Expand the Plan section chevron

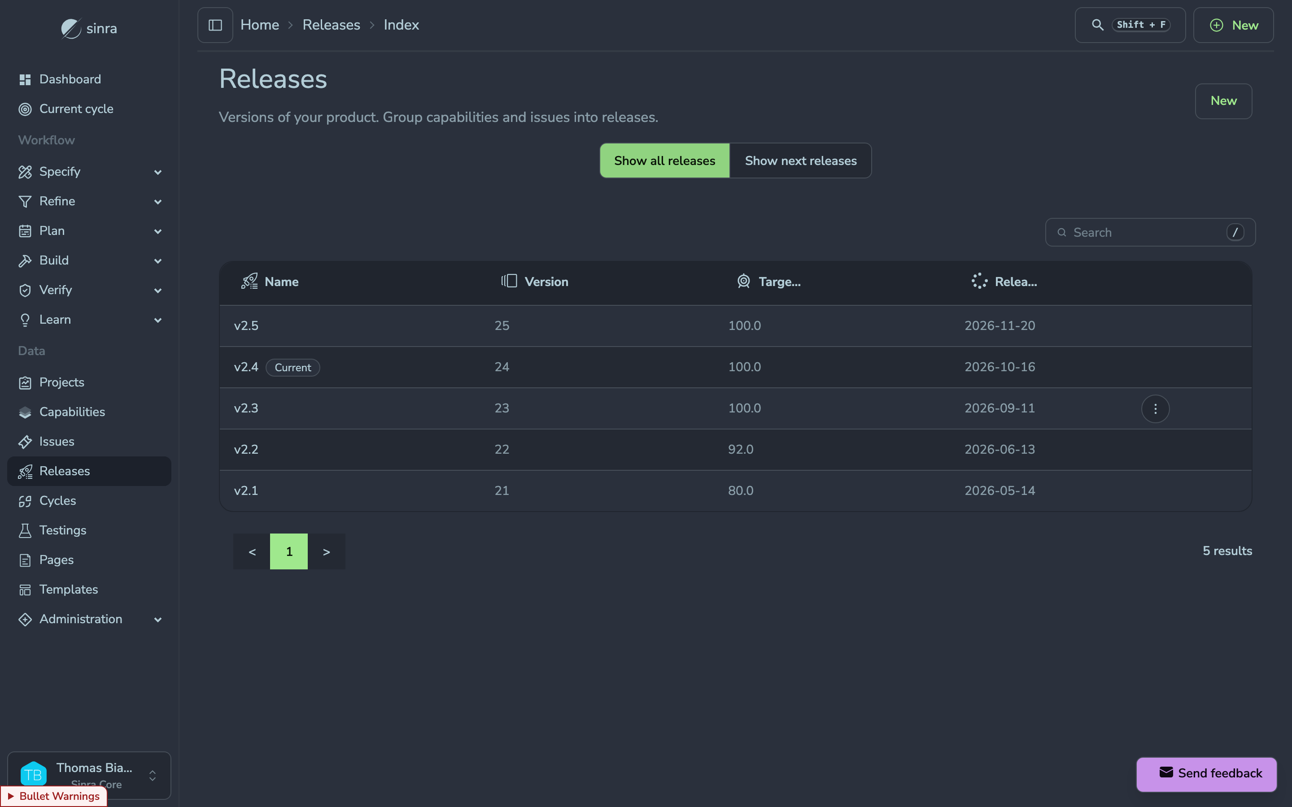[157, 232]
